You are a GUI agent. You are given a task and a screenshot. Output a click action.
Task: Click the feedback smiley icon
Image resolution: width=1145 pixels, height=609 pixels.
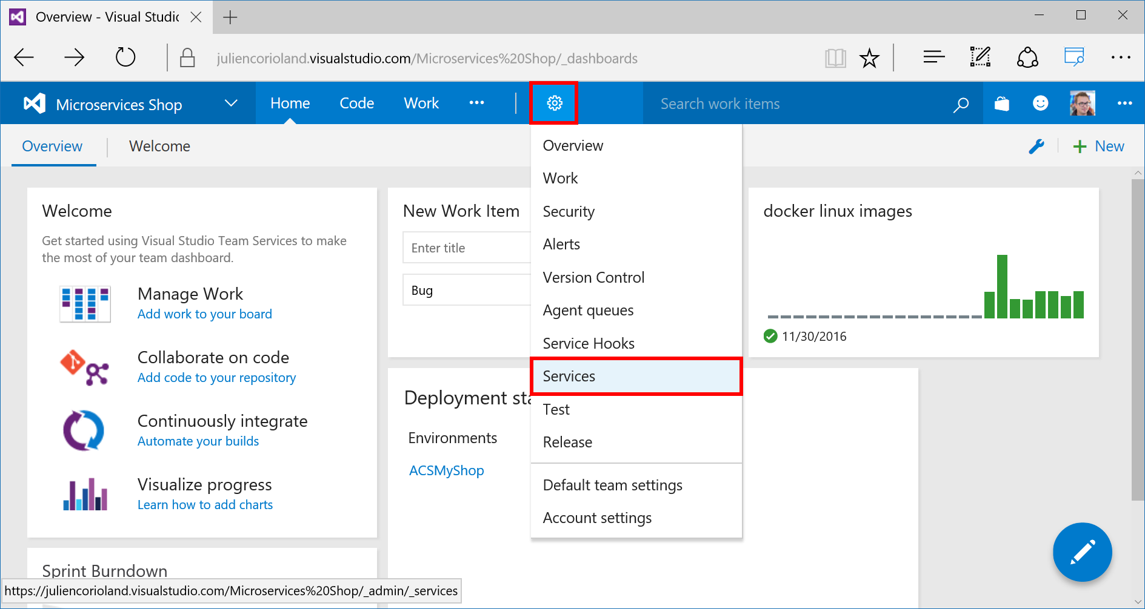pos(1040,104)
